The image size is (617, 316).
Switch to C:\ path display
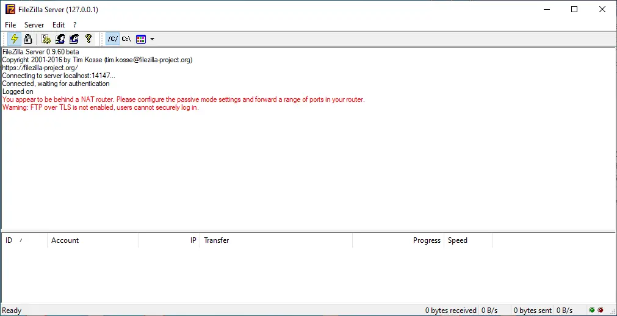126,39
